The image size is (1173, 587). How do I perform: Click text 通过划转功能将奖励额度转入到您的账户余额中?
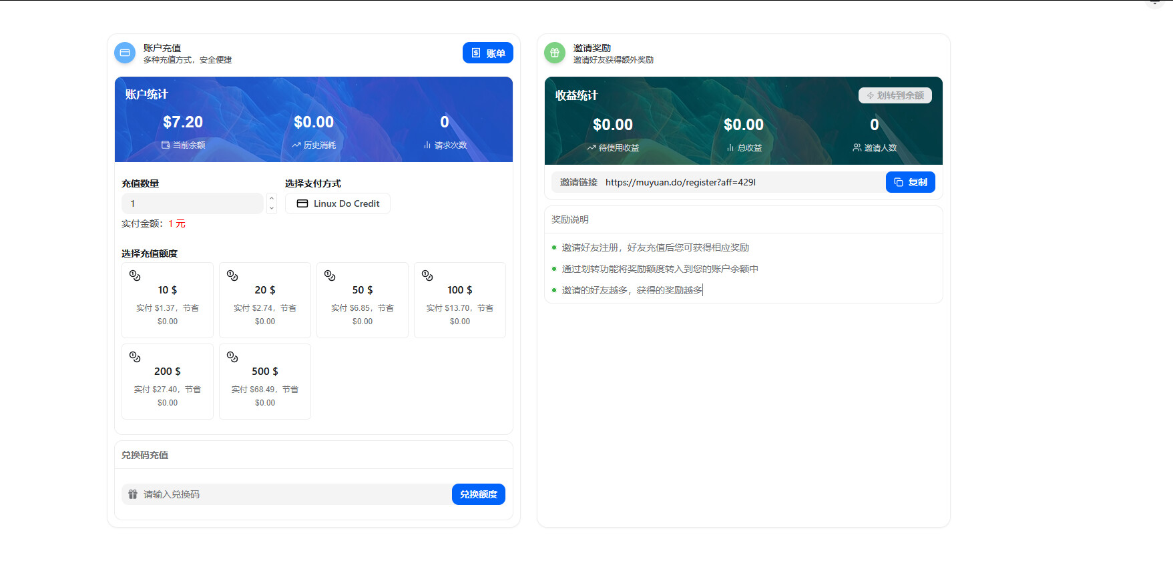[660, 269]
